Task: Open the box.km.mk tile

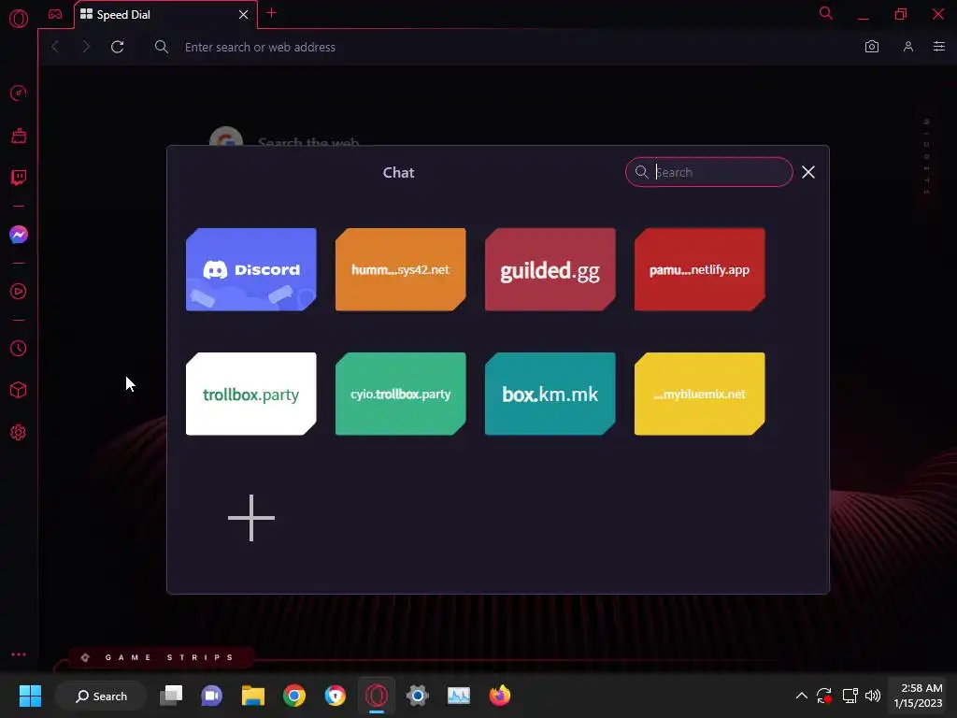Action: click(x=550, y=394)
